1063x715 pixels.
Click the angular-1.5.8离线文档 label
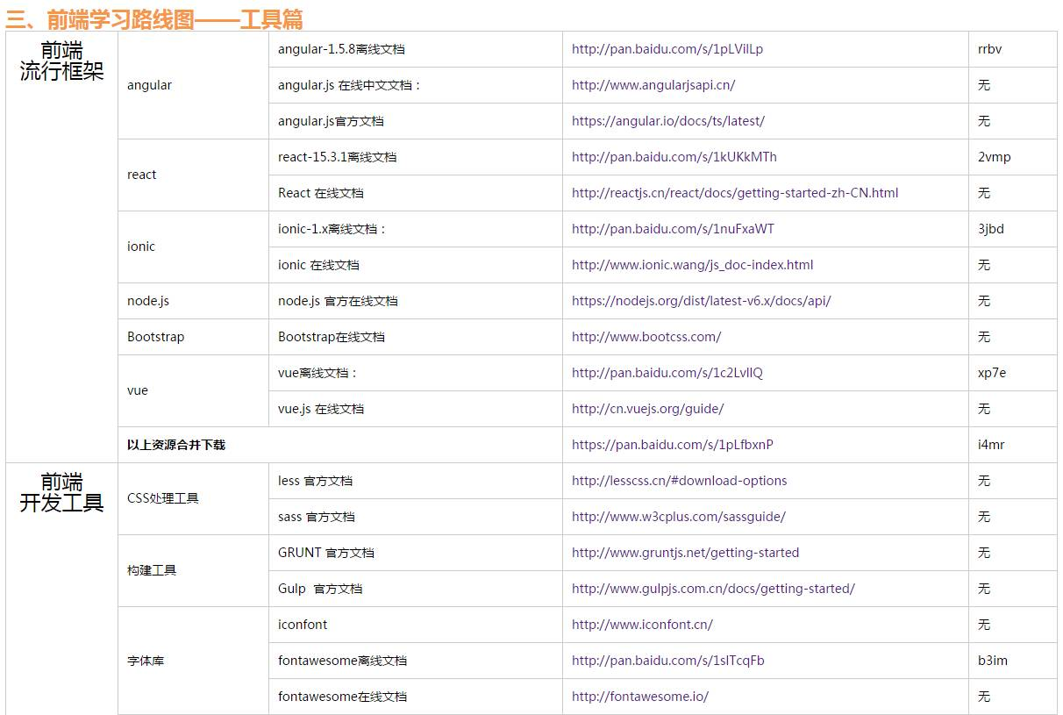341,49
